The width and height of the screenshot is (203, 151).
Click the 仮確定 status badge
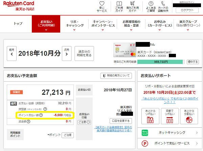pos(17,92)
